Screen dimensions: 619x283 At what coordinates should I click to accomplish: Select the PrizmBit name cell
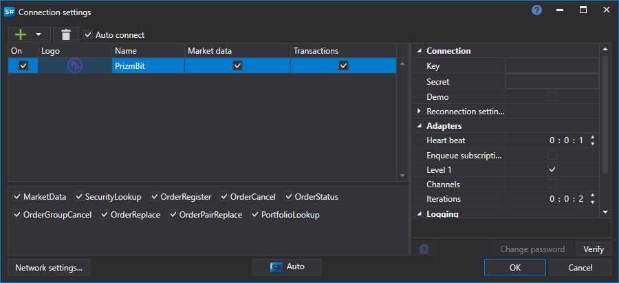tap(148, 65)
